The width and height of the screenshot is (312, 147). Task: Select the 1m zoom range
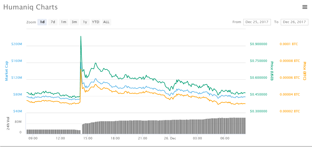(x=64, y=22)
